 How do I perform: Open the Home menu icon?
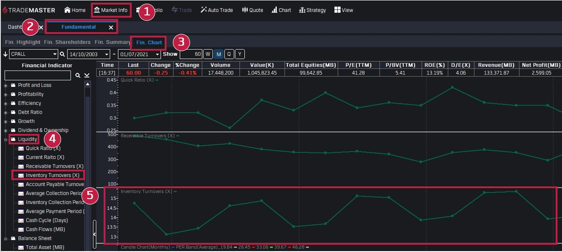pos(67,10)
